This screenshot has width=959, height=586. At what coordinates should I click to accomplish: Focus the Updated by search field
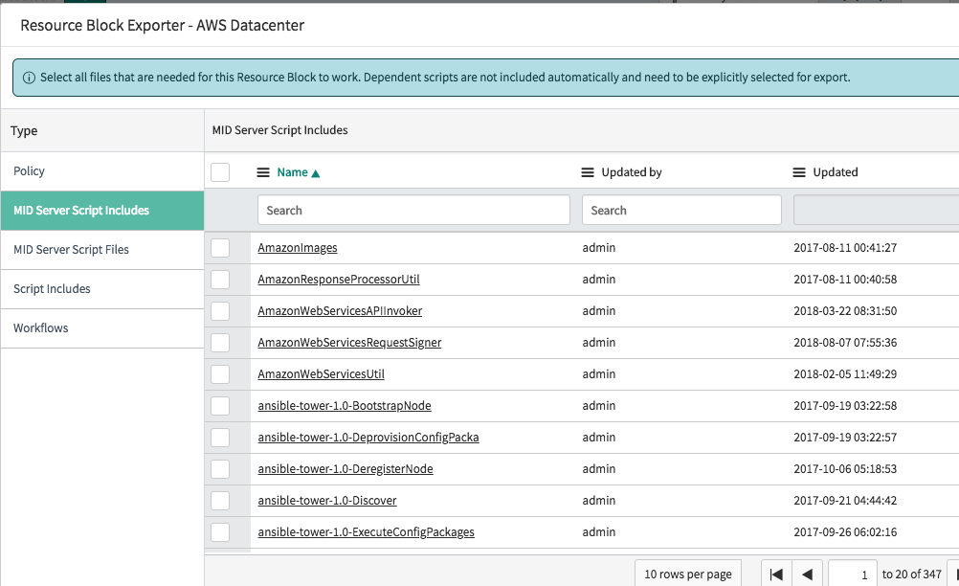(x=681, y=211)
